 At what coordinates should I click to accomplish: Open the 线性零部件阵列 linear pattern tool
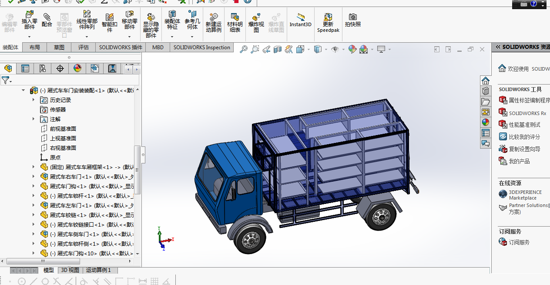click(x=87, y=20)
